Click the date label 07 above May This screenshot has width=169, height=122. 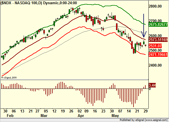click(x=120, y=111)
